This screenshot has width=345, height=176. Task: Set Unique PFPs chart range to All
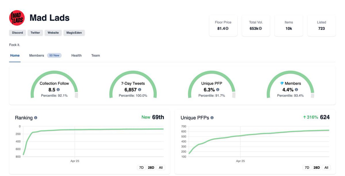pyautogui.click(x=326, y=167)
